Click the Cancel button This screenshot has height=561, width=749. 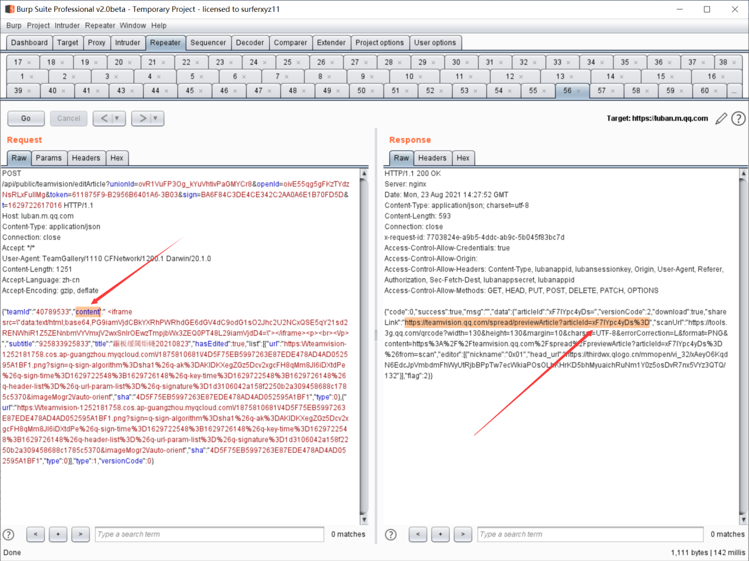68,119
